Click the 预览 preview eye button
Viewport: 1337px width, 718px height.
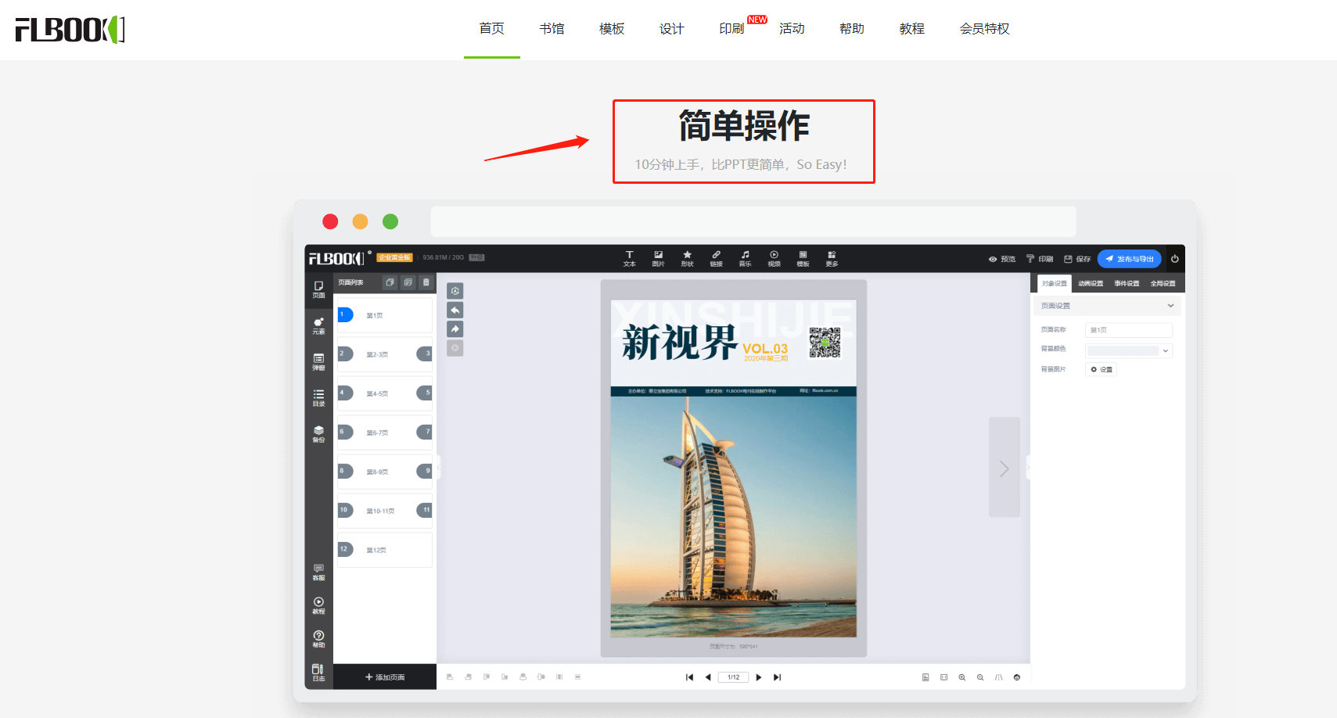coord(1002,259)
